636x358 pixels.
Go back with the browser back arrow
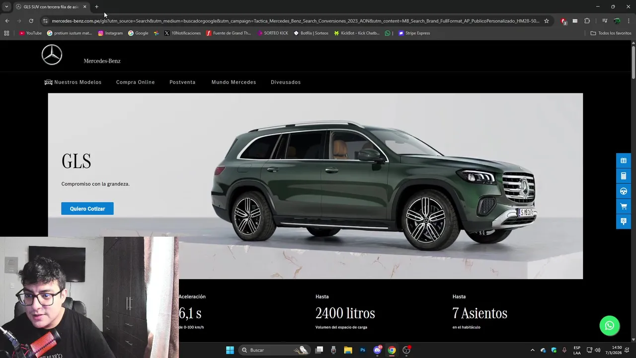click(x=7, y=21)
